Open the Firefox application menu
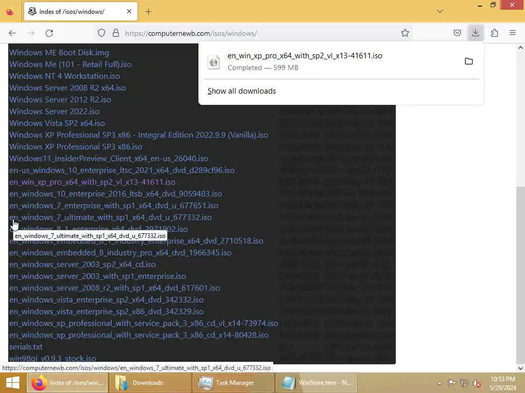The height and width of the screenshot is (393, 525). (x=513, y=33)
